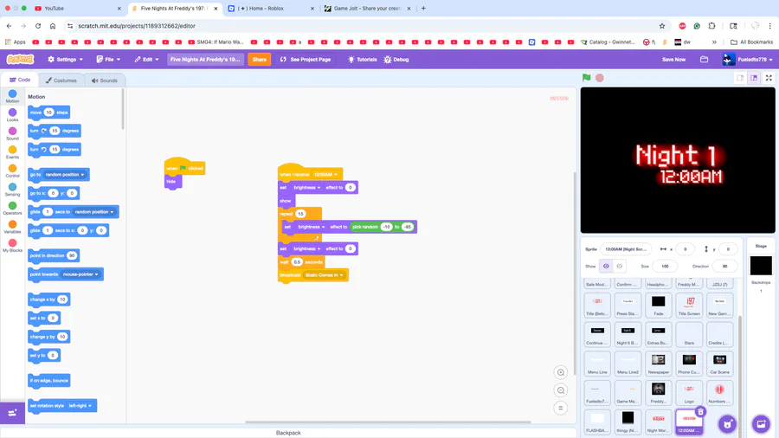Switch to small stage layout
This screenshot has height=438, width=779.
(x=740, y=78)
